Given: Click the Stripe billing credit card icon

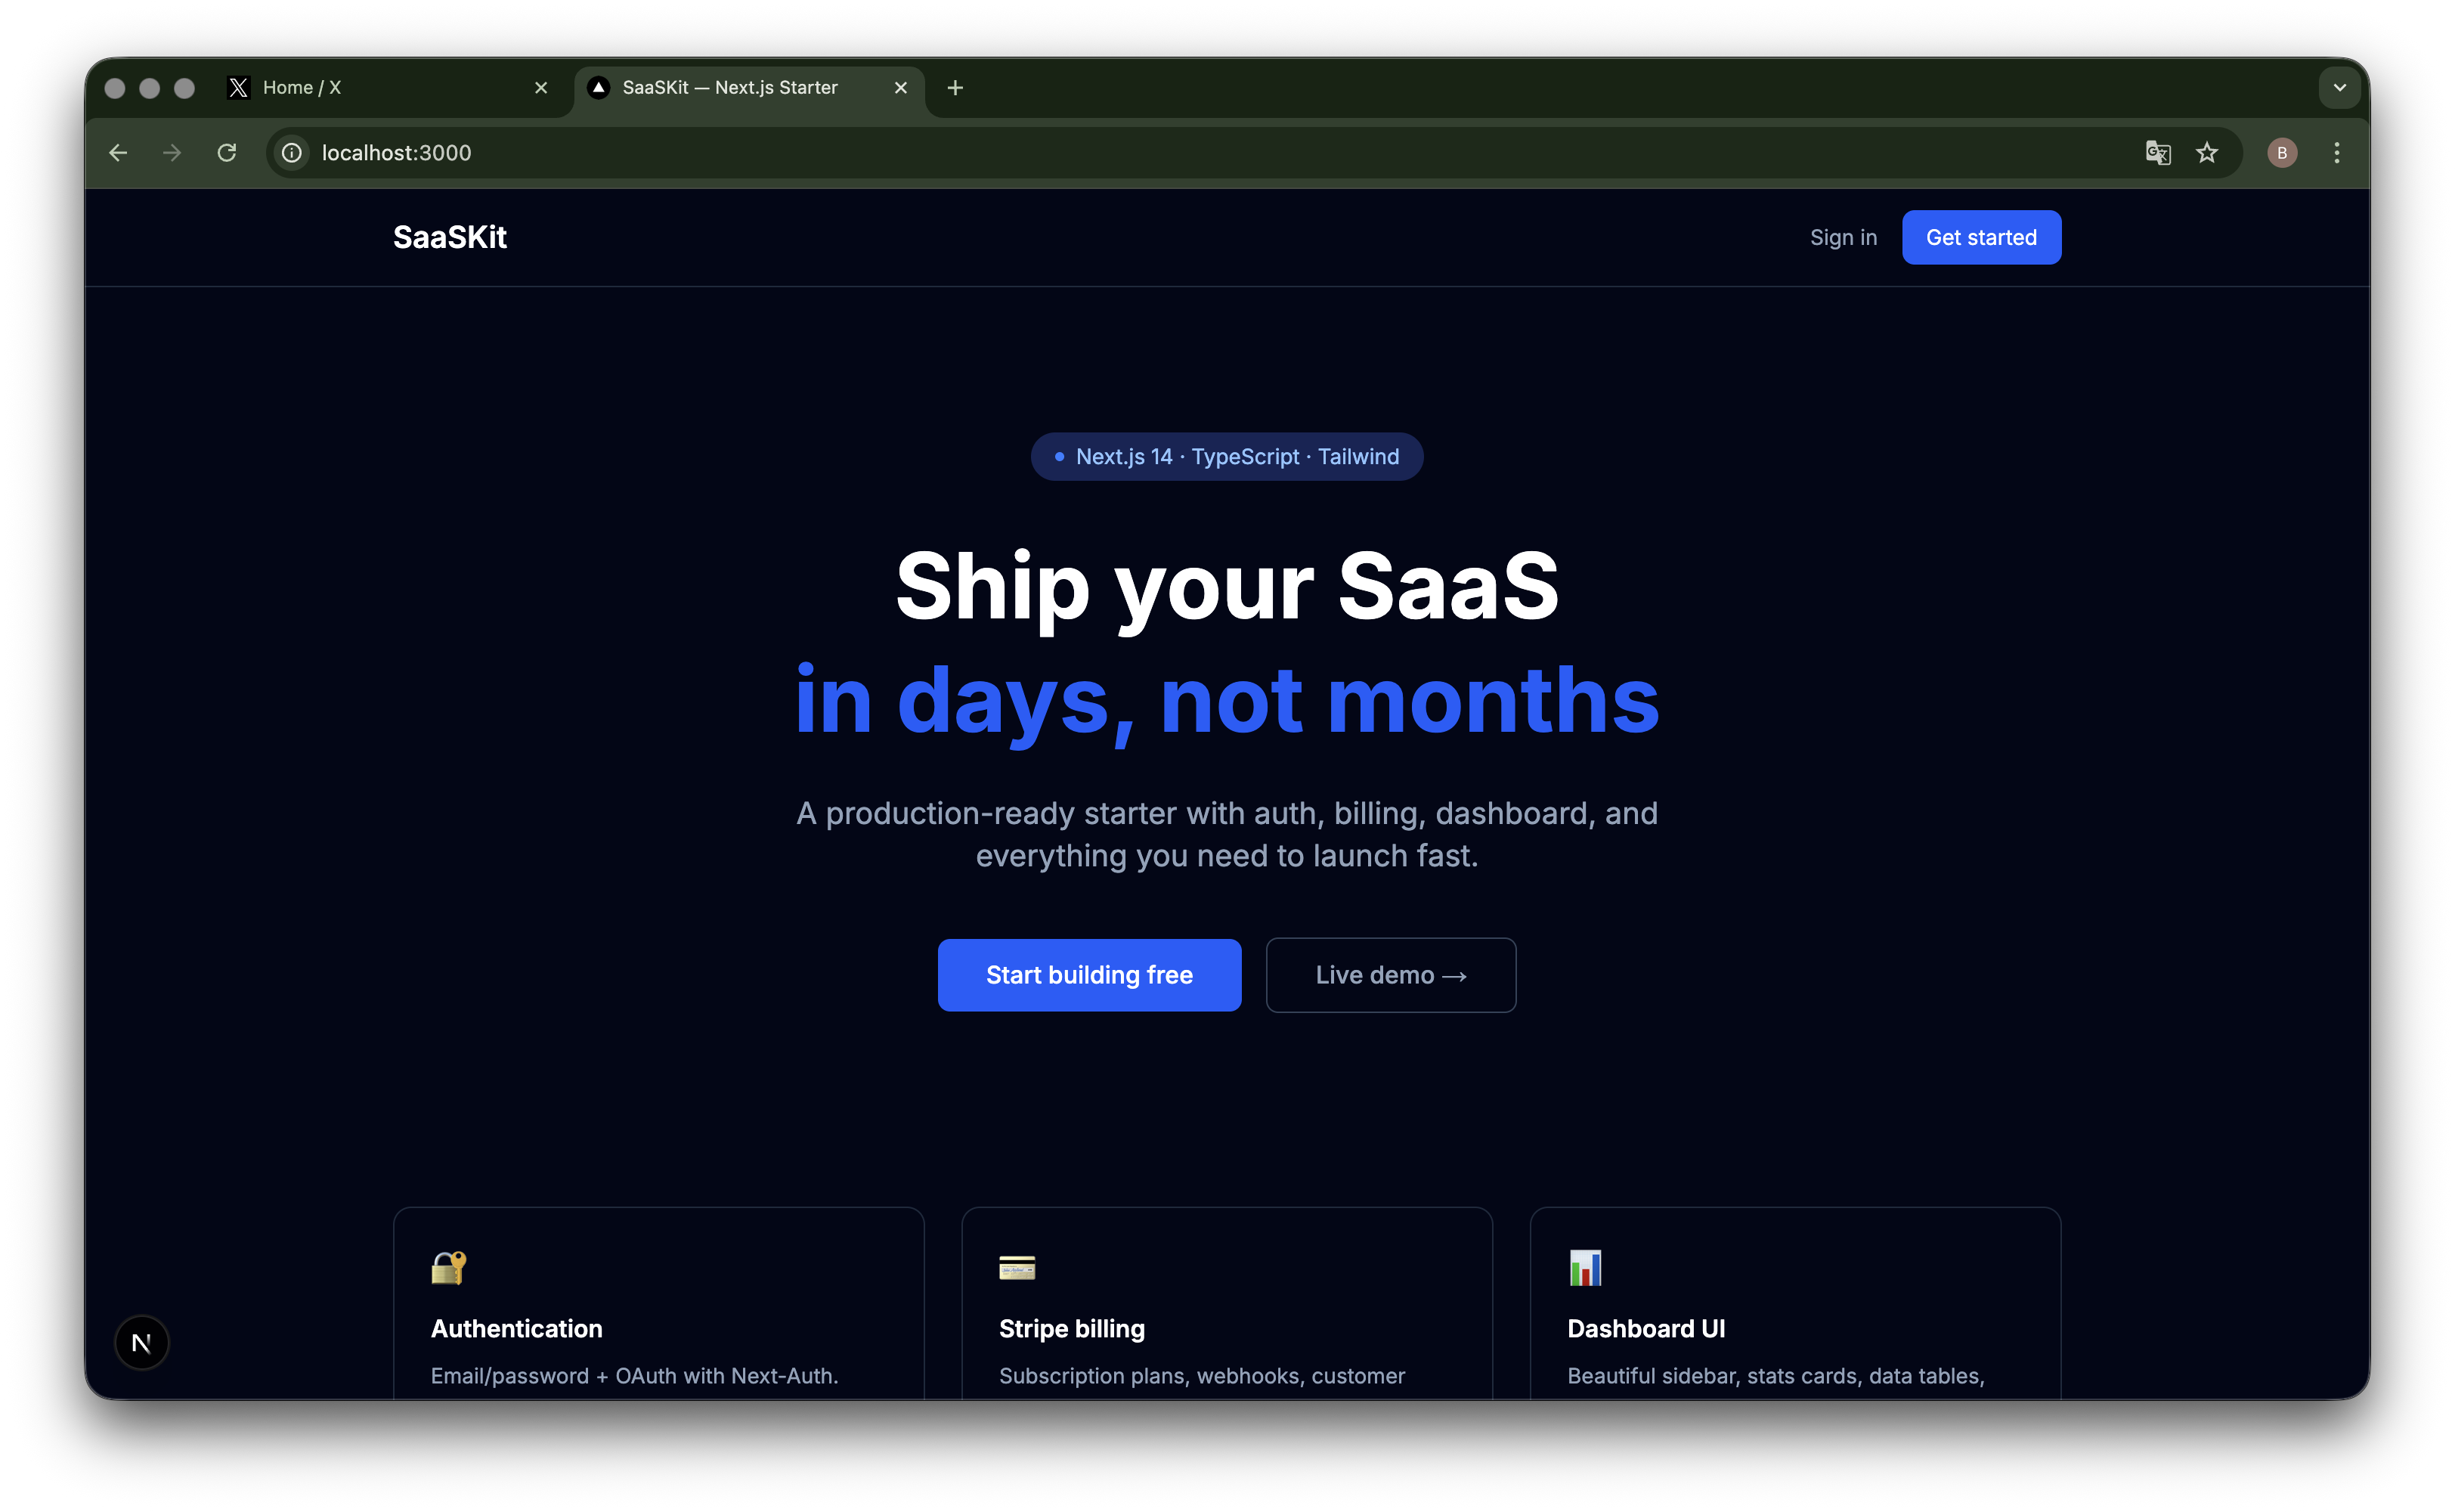Looking at the screenshot, I should tap(1017, 1268).
